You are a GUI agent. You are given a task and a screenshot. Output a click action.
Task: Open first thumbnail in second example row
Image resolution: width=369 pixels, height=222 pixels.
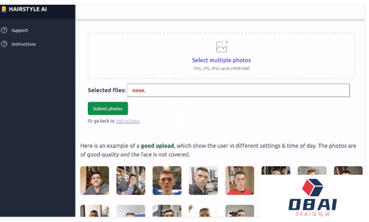coord(95,211)
